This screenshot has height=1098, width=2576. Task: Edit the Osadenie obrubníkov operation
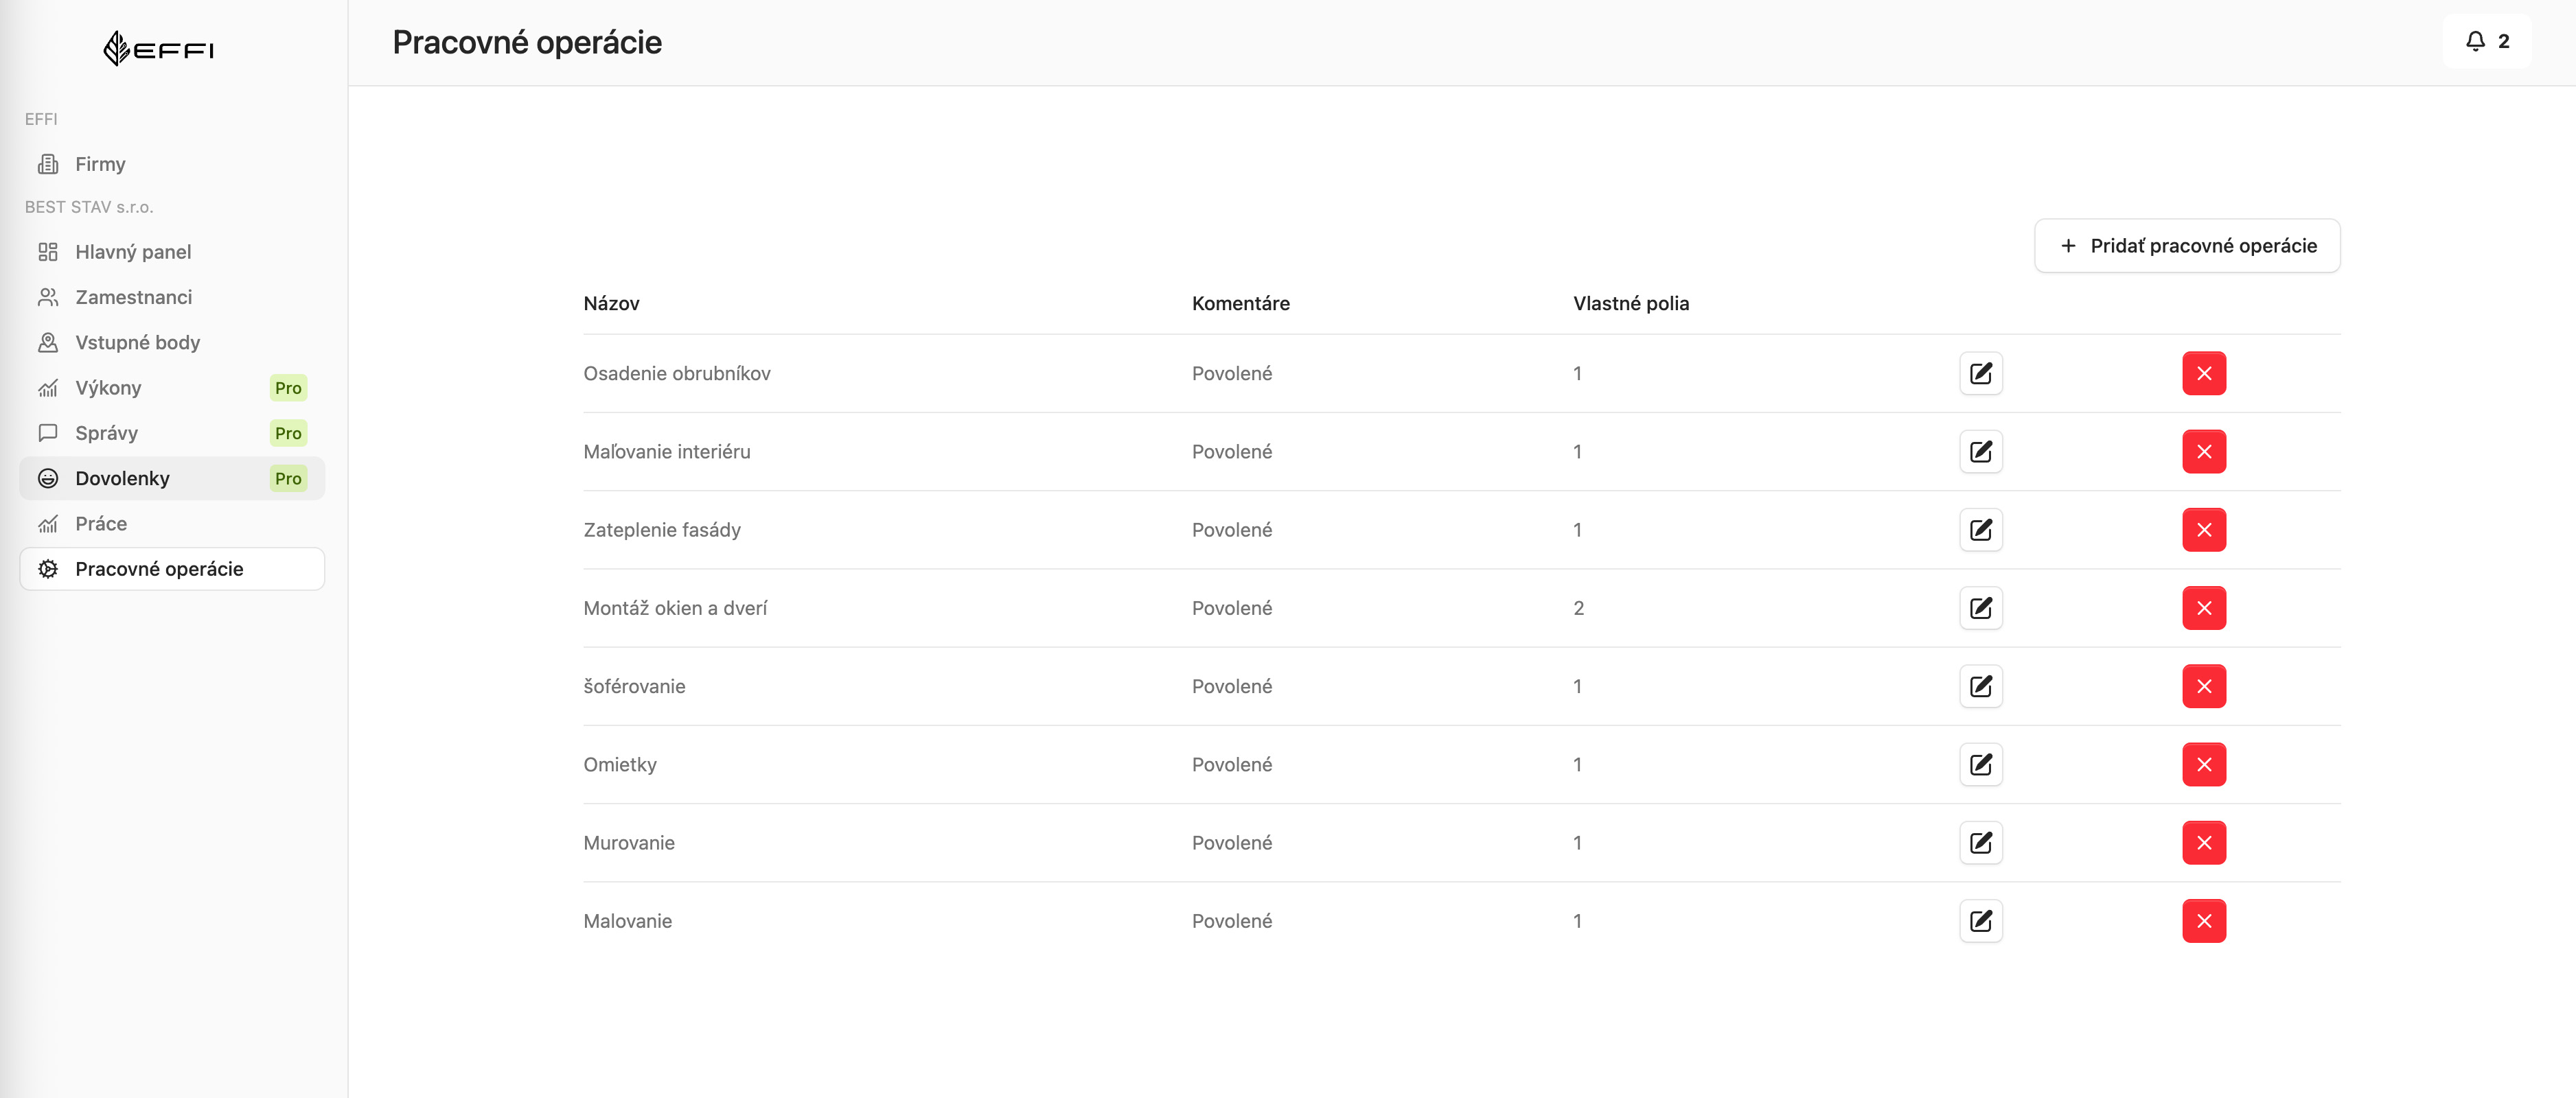pos(1980,373)
